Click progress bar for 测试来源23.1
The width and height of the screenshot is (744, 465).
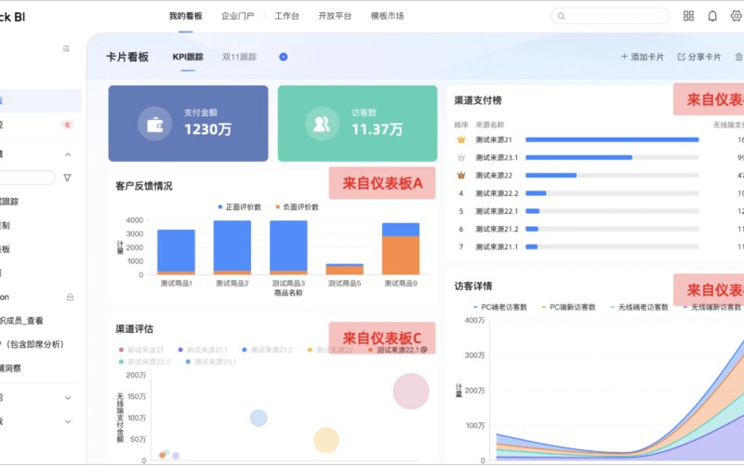point(612,157)
